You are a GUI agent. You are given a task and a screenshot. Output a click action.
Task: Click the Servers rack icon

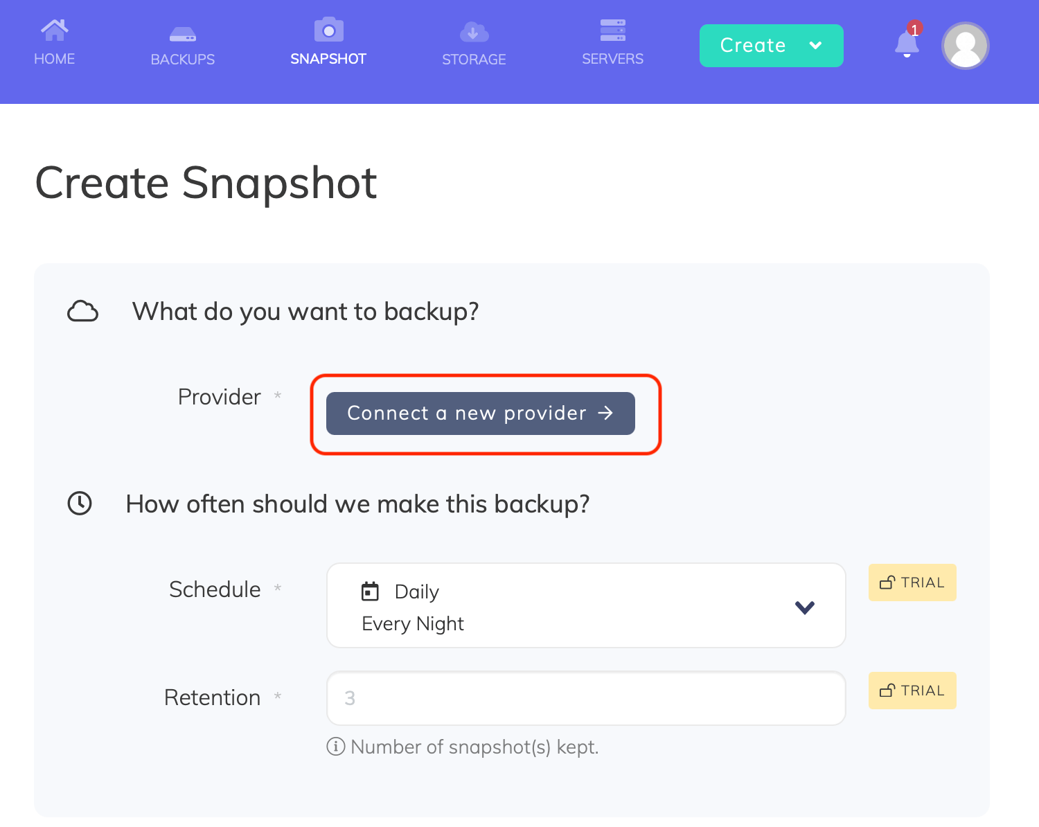(x=612, y=29)
